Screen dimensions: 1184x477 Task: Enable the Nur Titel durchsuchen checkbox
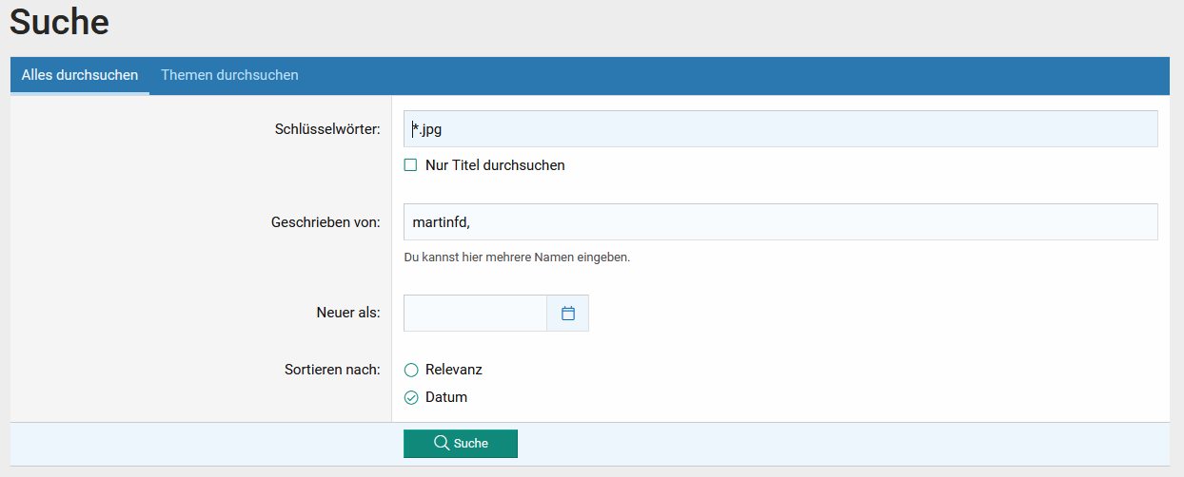(411, 165)
